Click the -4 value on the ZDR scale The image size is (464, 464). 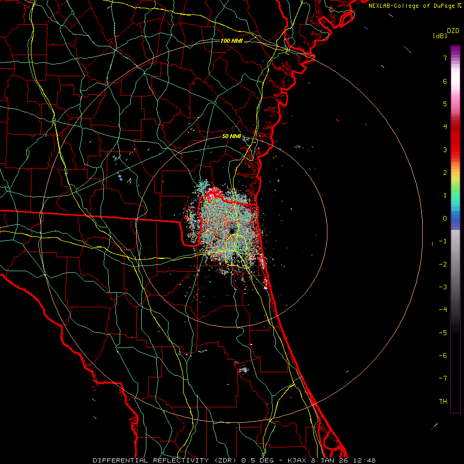(x=443, y=309)
